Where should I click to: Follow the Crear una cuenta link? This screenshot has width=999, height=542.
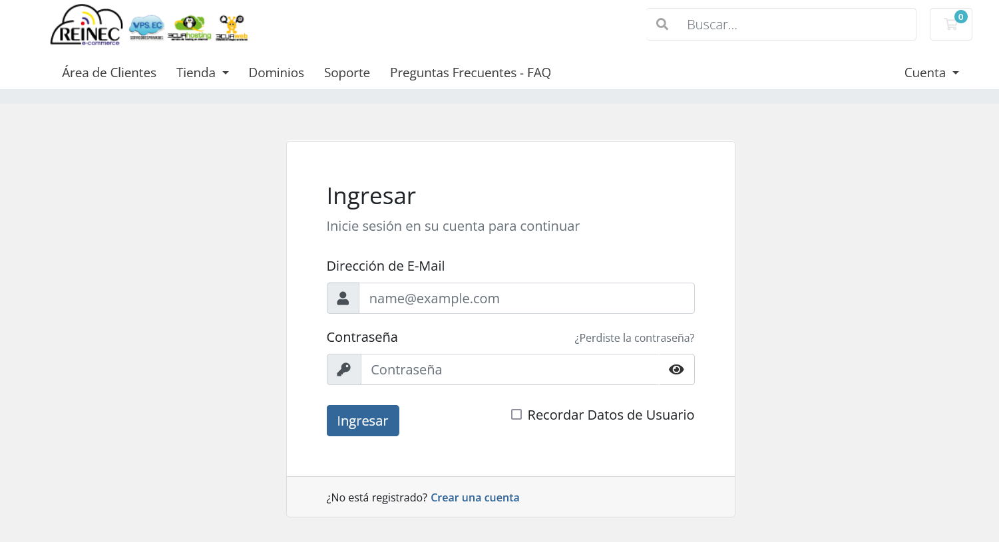click(475, 497)
